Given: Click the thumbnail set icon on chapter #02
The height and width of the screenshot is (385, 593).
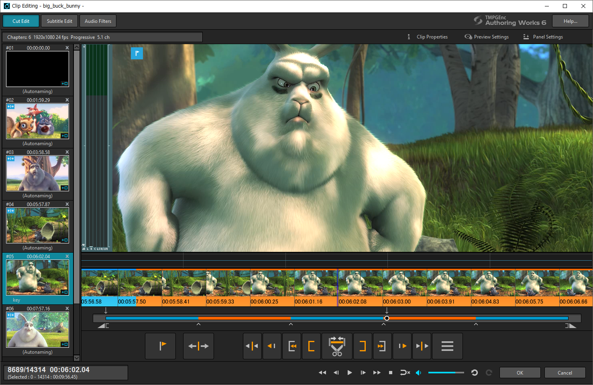Looking at the screenshot, I should tap(65, 136).
